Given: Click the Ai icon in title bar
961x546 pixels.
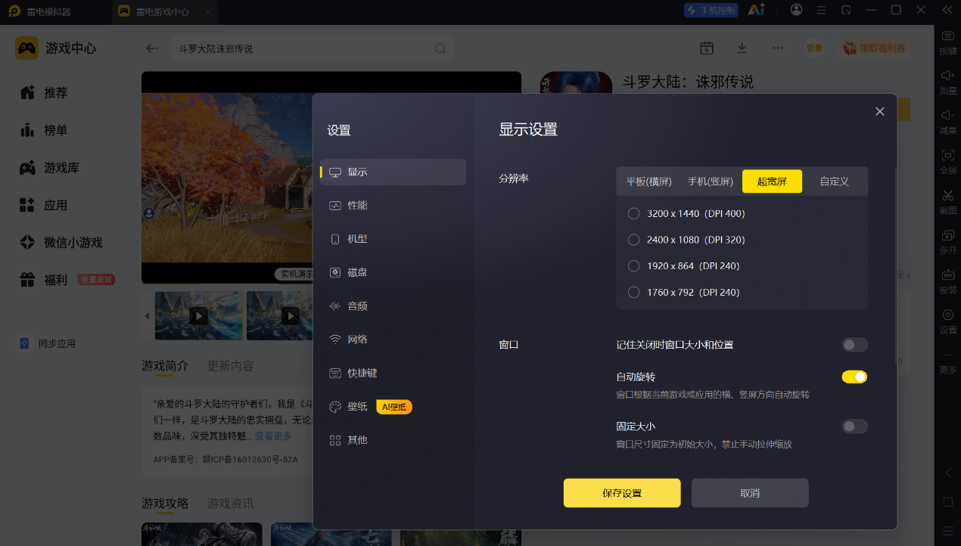Looking at the screenshot, I should coord(755,10).
